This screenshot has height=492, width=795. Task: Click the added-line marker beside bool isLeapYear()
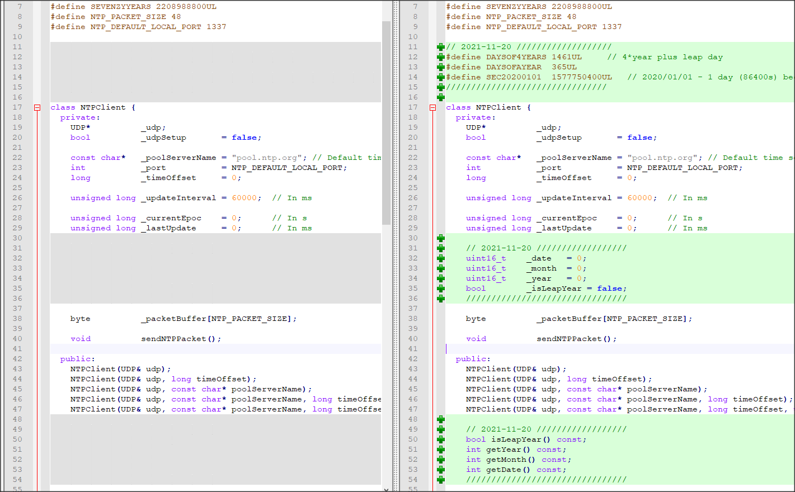tap(441, 439)
